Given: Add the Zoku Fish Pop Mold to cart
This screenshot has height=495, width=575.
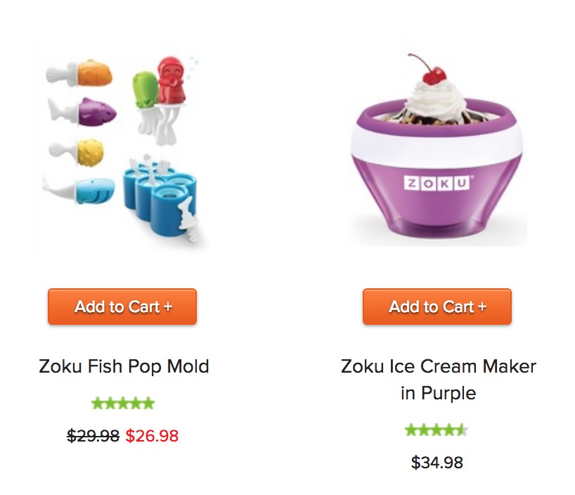Looking at the screenshot, I should coord(122,307).
